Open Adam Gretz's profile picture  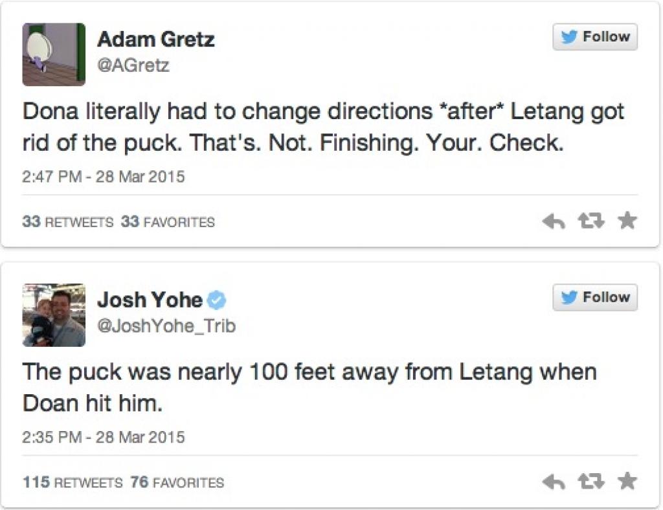tap(54, 54)
